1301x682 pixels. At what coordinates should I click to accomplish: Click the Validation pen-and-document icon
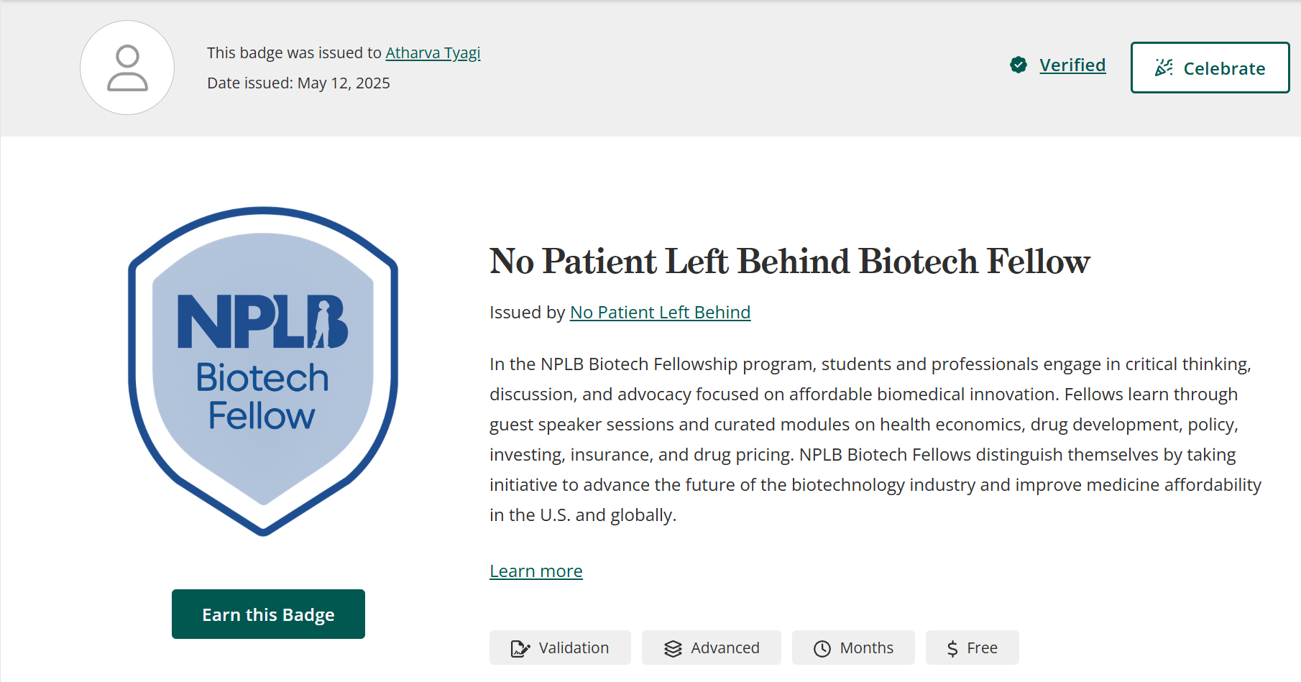(x=520, y=648)
